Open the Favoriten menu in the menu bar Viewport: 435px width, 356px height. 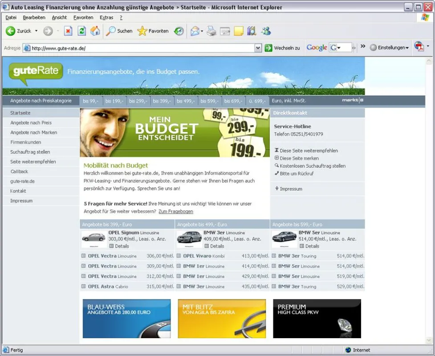[x=83, y=17]
